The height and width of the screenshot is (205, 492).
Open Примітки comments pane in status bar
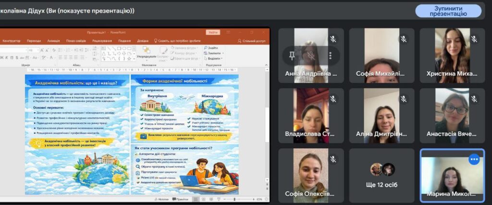coord(180,199)
